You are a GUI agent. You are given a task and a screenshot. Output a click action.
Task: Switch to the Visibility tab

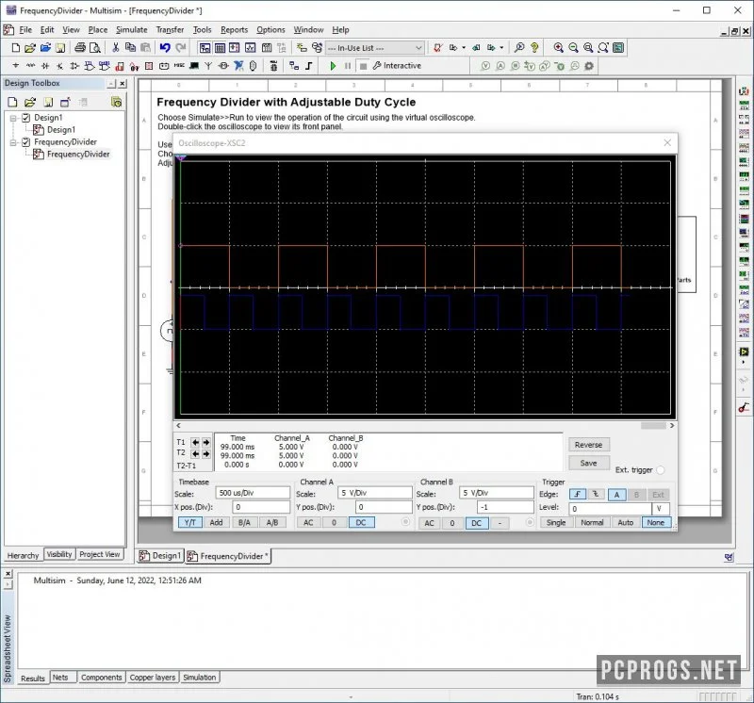coord(59,554)
